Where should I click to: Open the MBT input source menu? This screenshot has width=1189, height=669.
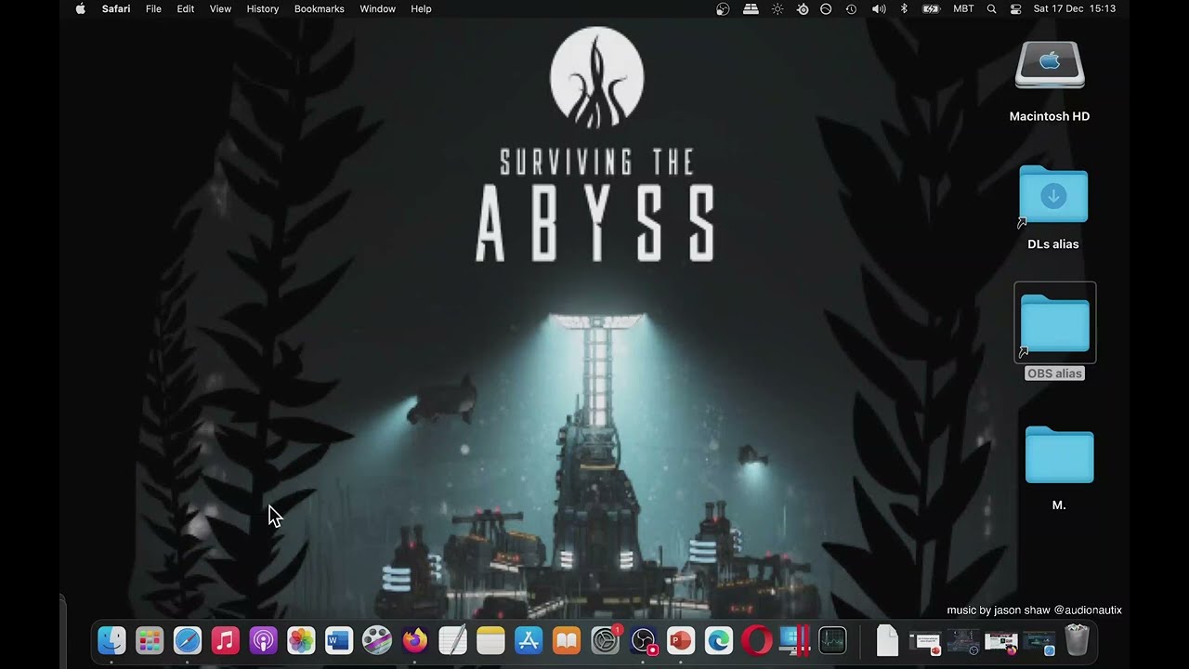(x=964, y=8)
